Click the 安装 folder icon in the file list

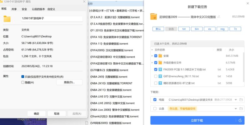click(160, 56)
